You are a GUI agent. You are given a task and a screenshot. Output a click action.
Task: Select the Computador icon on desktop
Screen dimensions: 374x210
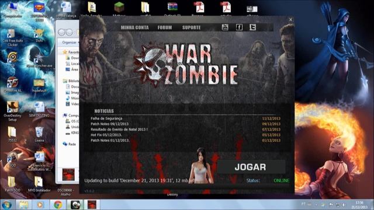[12, 9]
